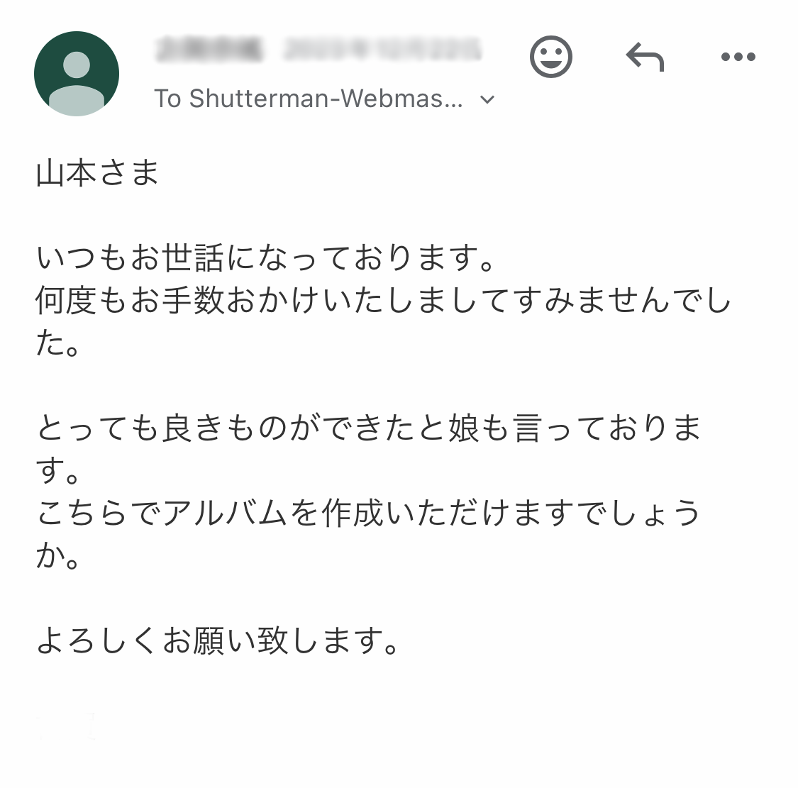Click the sentence 'いつもお世話になっております。'
The image size is (798, 788).
point(265,259)
